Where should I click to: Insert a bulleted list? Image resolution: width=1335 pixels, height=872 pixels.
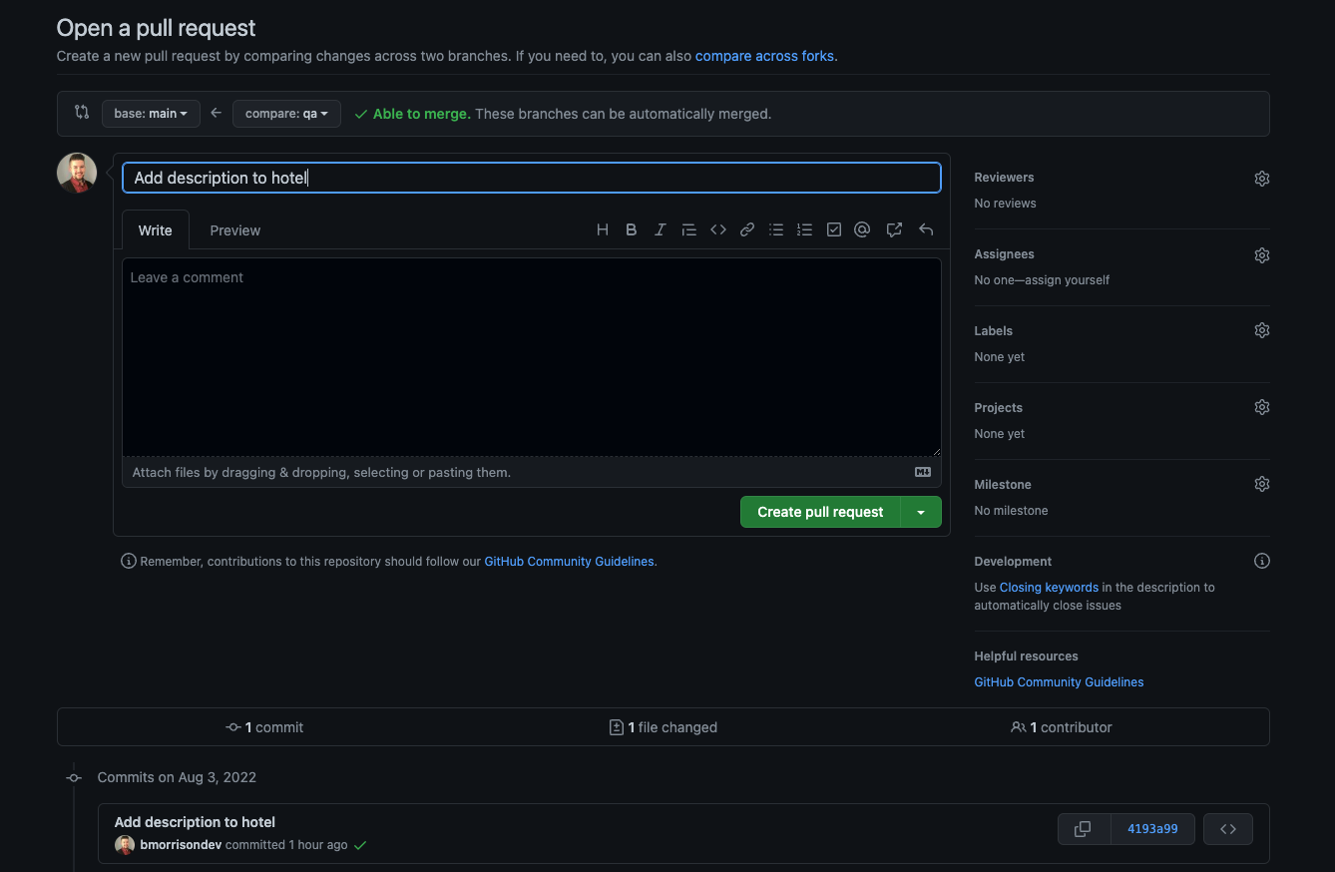pyautogui.click(x=776, y=229)
